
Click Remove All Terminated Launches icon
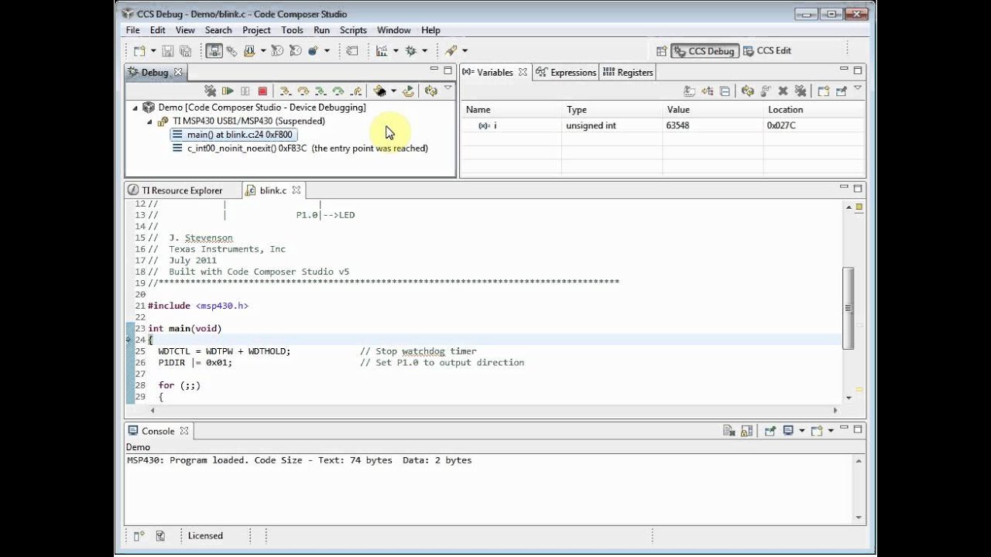pyautogui.click(x=210, y=91)
